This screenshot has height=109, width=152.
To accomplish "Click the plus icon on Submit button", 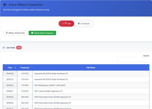I will coord(32,33).
